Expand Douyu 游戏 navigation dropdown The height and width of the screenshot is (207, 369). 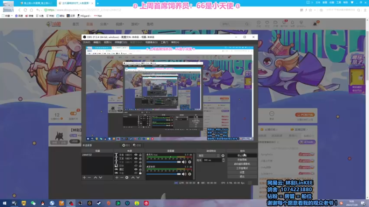pos(135,24)
